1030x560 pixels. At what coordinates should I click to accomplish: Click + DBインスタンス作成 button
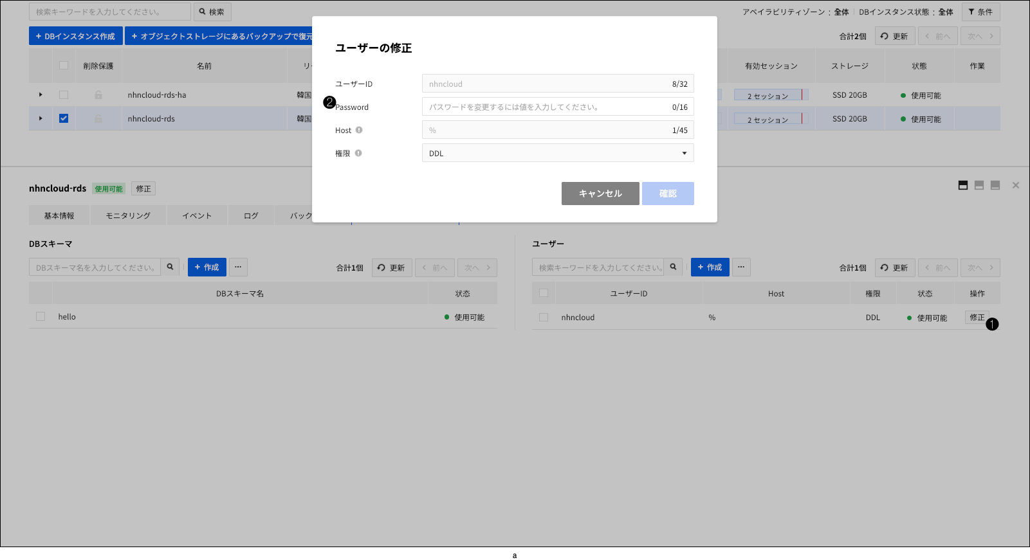tap(76, 36)
